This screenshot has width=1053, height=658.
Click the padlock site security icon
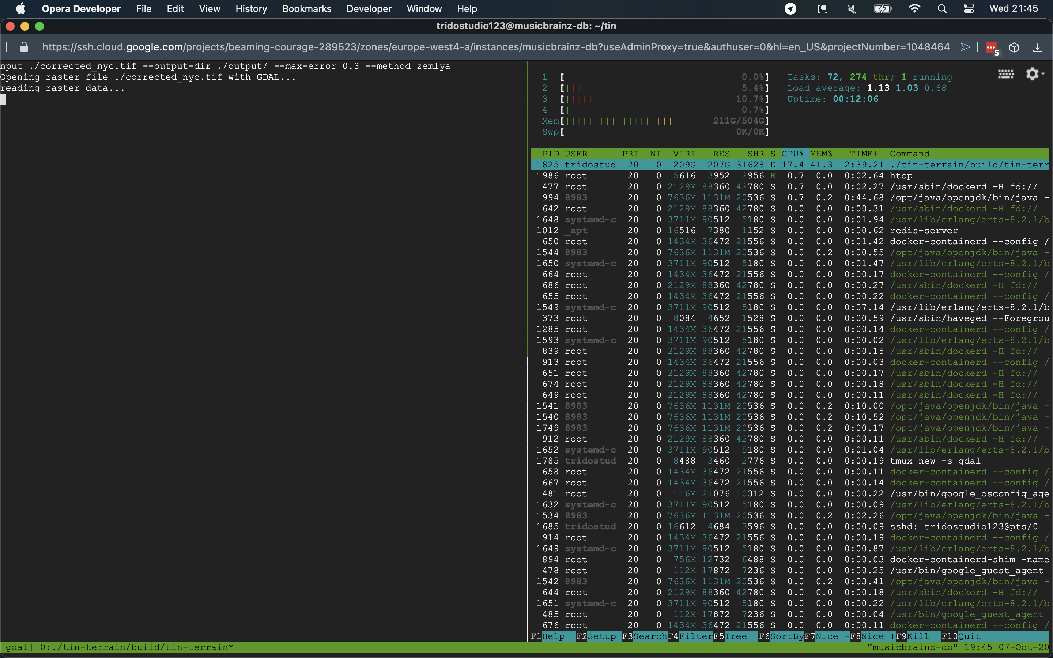click(24, 47)
